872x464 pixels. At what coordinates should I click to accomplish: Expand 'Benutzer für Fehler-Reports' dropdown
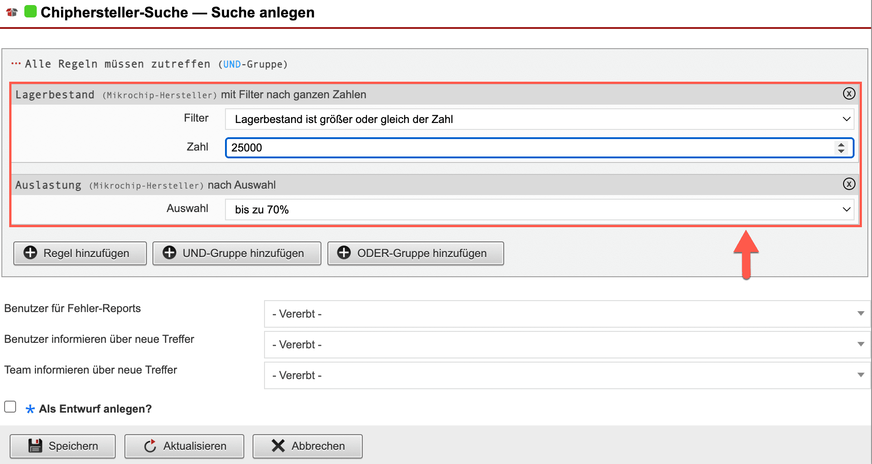coord(567,314)
